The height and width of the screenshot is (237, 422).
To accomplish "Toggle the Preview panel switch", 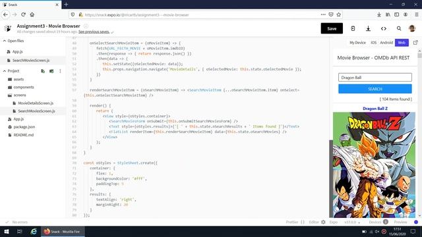I will point(416,222).
